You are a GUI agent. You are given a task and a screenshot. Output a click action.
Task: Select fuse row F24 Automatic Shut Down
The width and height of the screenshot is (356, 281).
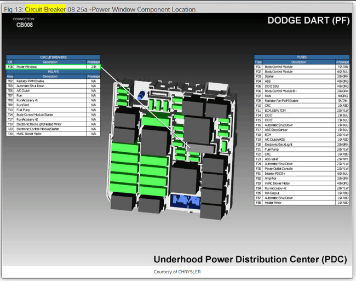(302, 164)
